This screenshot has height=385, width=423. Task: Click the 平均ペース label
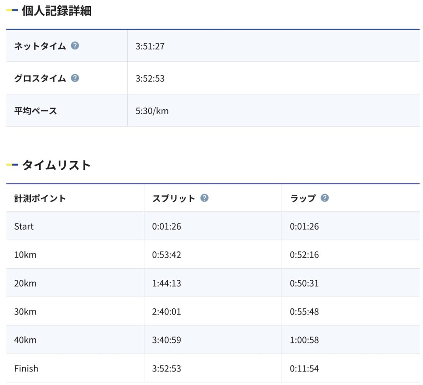pos(36,110)
